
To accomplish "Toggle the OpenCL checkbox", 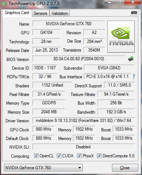I will (x=36, y=156).
